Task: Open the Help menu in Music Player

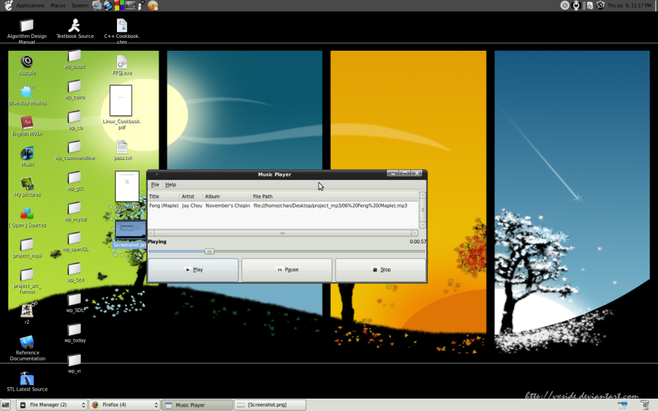Action: [x=171, y=185]
